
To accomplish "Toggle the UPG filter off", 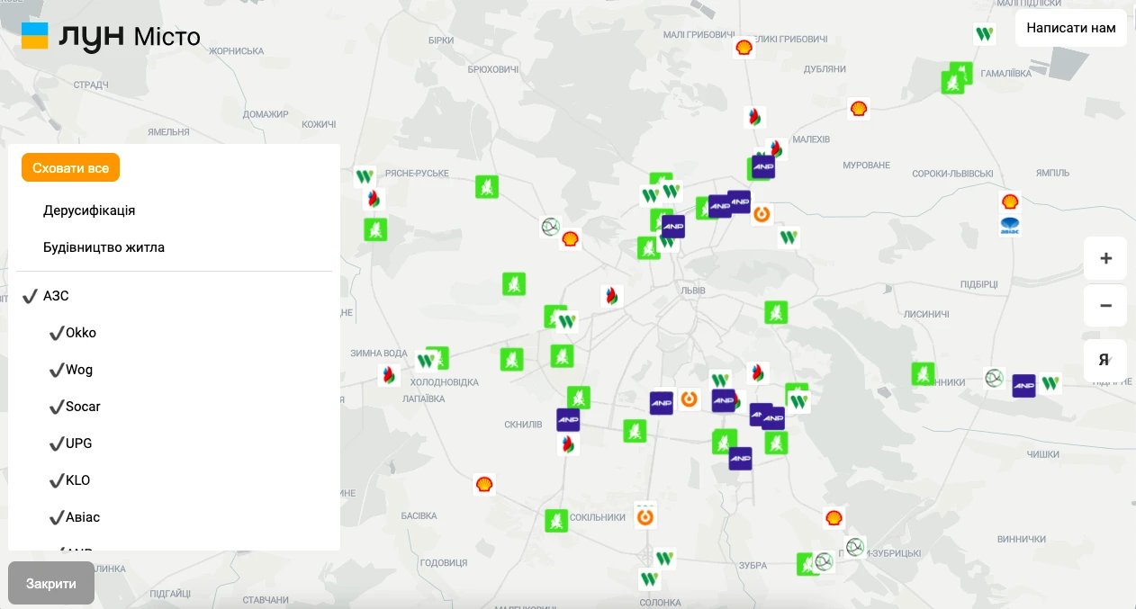I will pyautogui.click(x=57, y=443).
